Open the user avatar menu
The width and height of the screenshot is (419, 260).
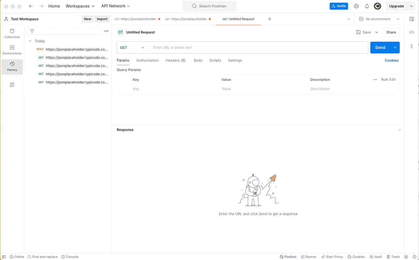pos(377,6)
